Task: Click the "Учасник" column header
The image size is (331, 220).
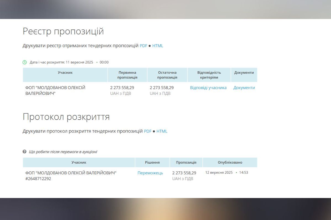Action: (65, 73)
